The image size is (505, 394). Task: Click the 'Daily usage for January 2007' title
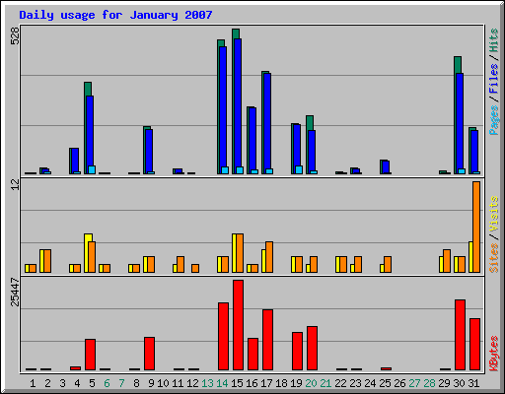[x=115, y=15]
